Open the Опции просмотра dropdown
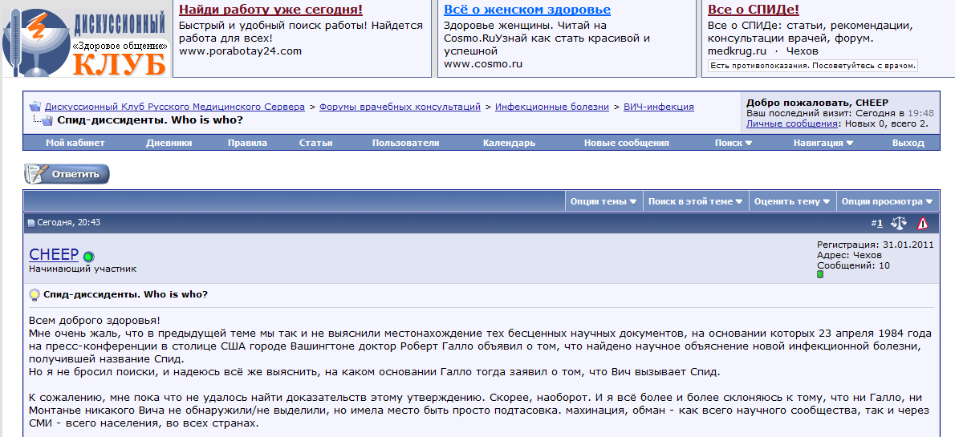 (x=887, y=201)
